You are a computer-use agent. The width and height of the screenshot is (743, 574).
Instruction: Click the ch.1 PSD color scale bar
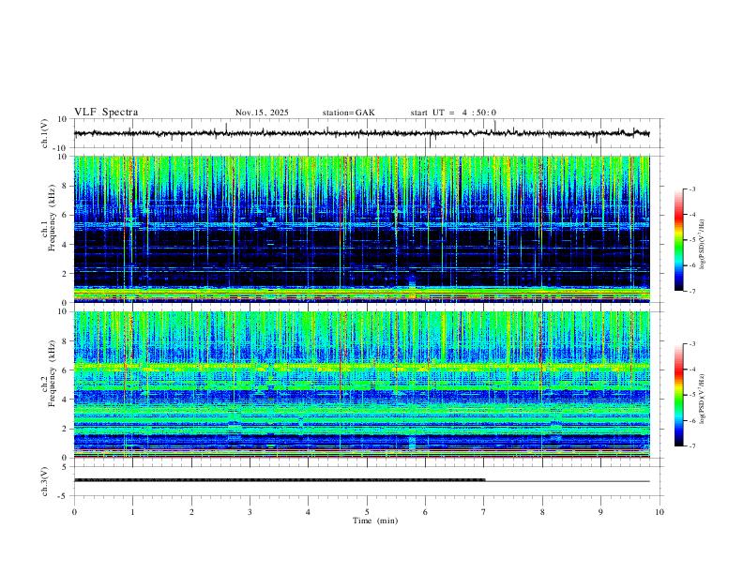pos(678,240)
